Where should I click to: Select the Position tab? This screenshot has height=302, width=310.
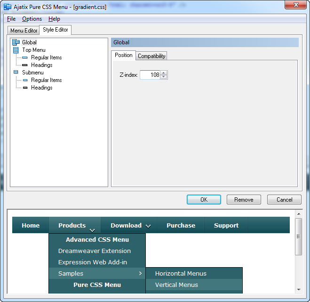(x=124, y=55)
